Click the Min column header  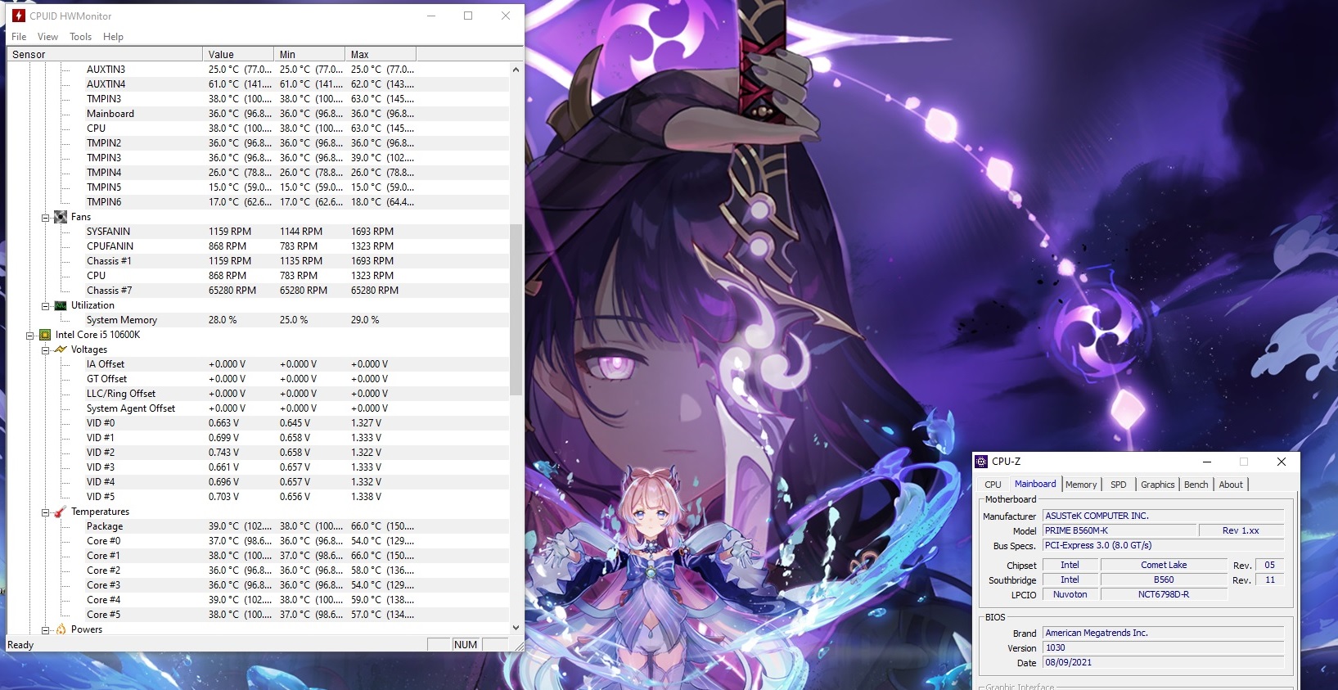309,54
